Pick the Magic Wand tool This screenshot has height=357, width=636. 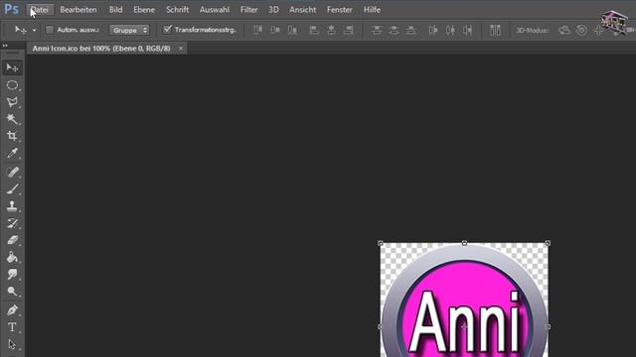pyautogui.click(x=12, y=119)
